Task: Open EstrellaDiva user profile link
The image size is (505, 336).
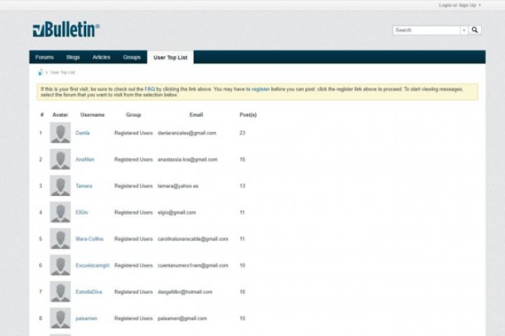Action: tap(88, 292)
